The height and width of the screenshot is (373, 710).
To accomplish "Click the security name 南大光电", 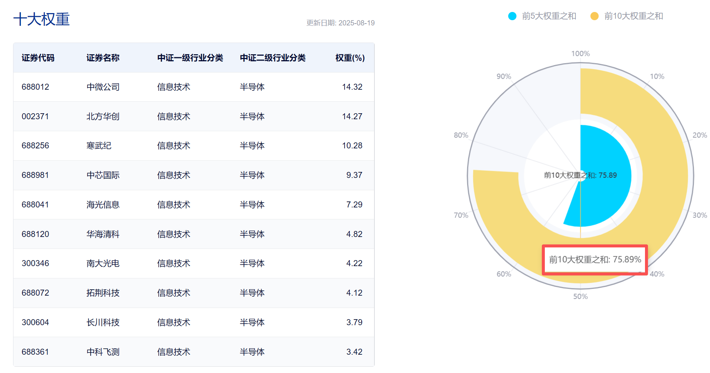I will [103, 263].
